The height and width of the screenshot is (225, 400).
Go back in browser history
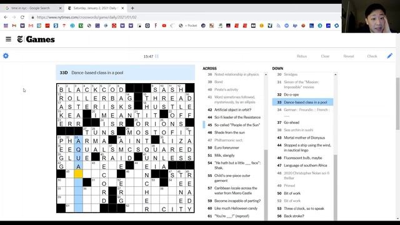point(6,17)
